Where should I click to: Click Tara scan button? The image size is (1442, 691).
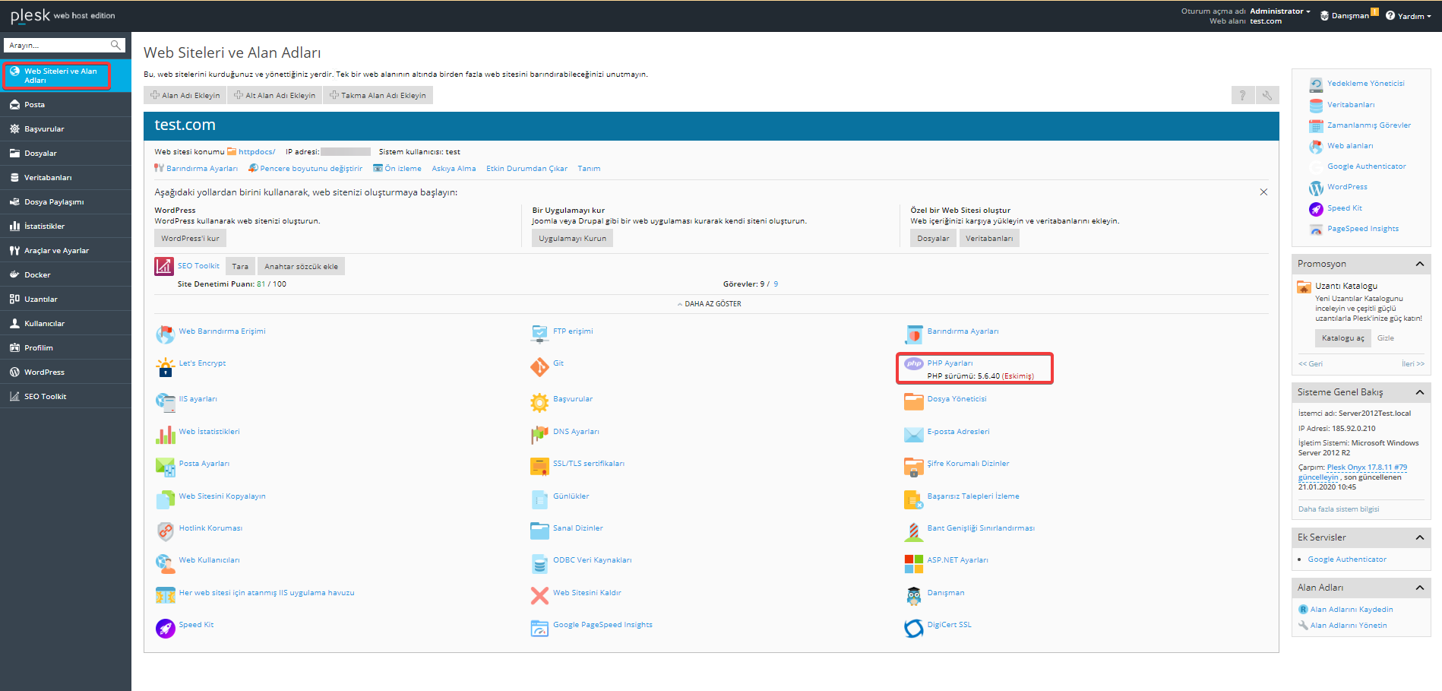coord(240,266)
